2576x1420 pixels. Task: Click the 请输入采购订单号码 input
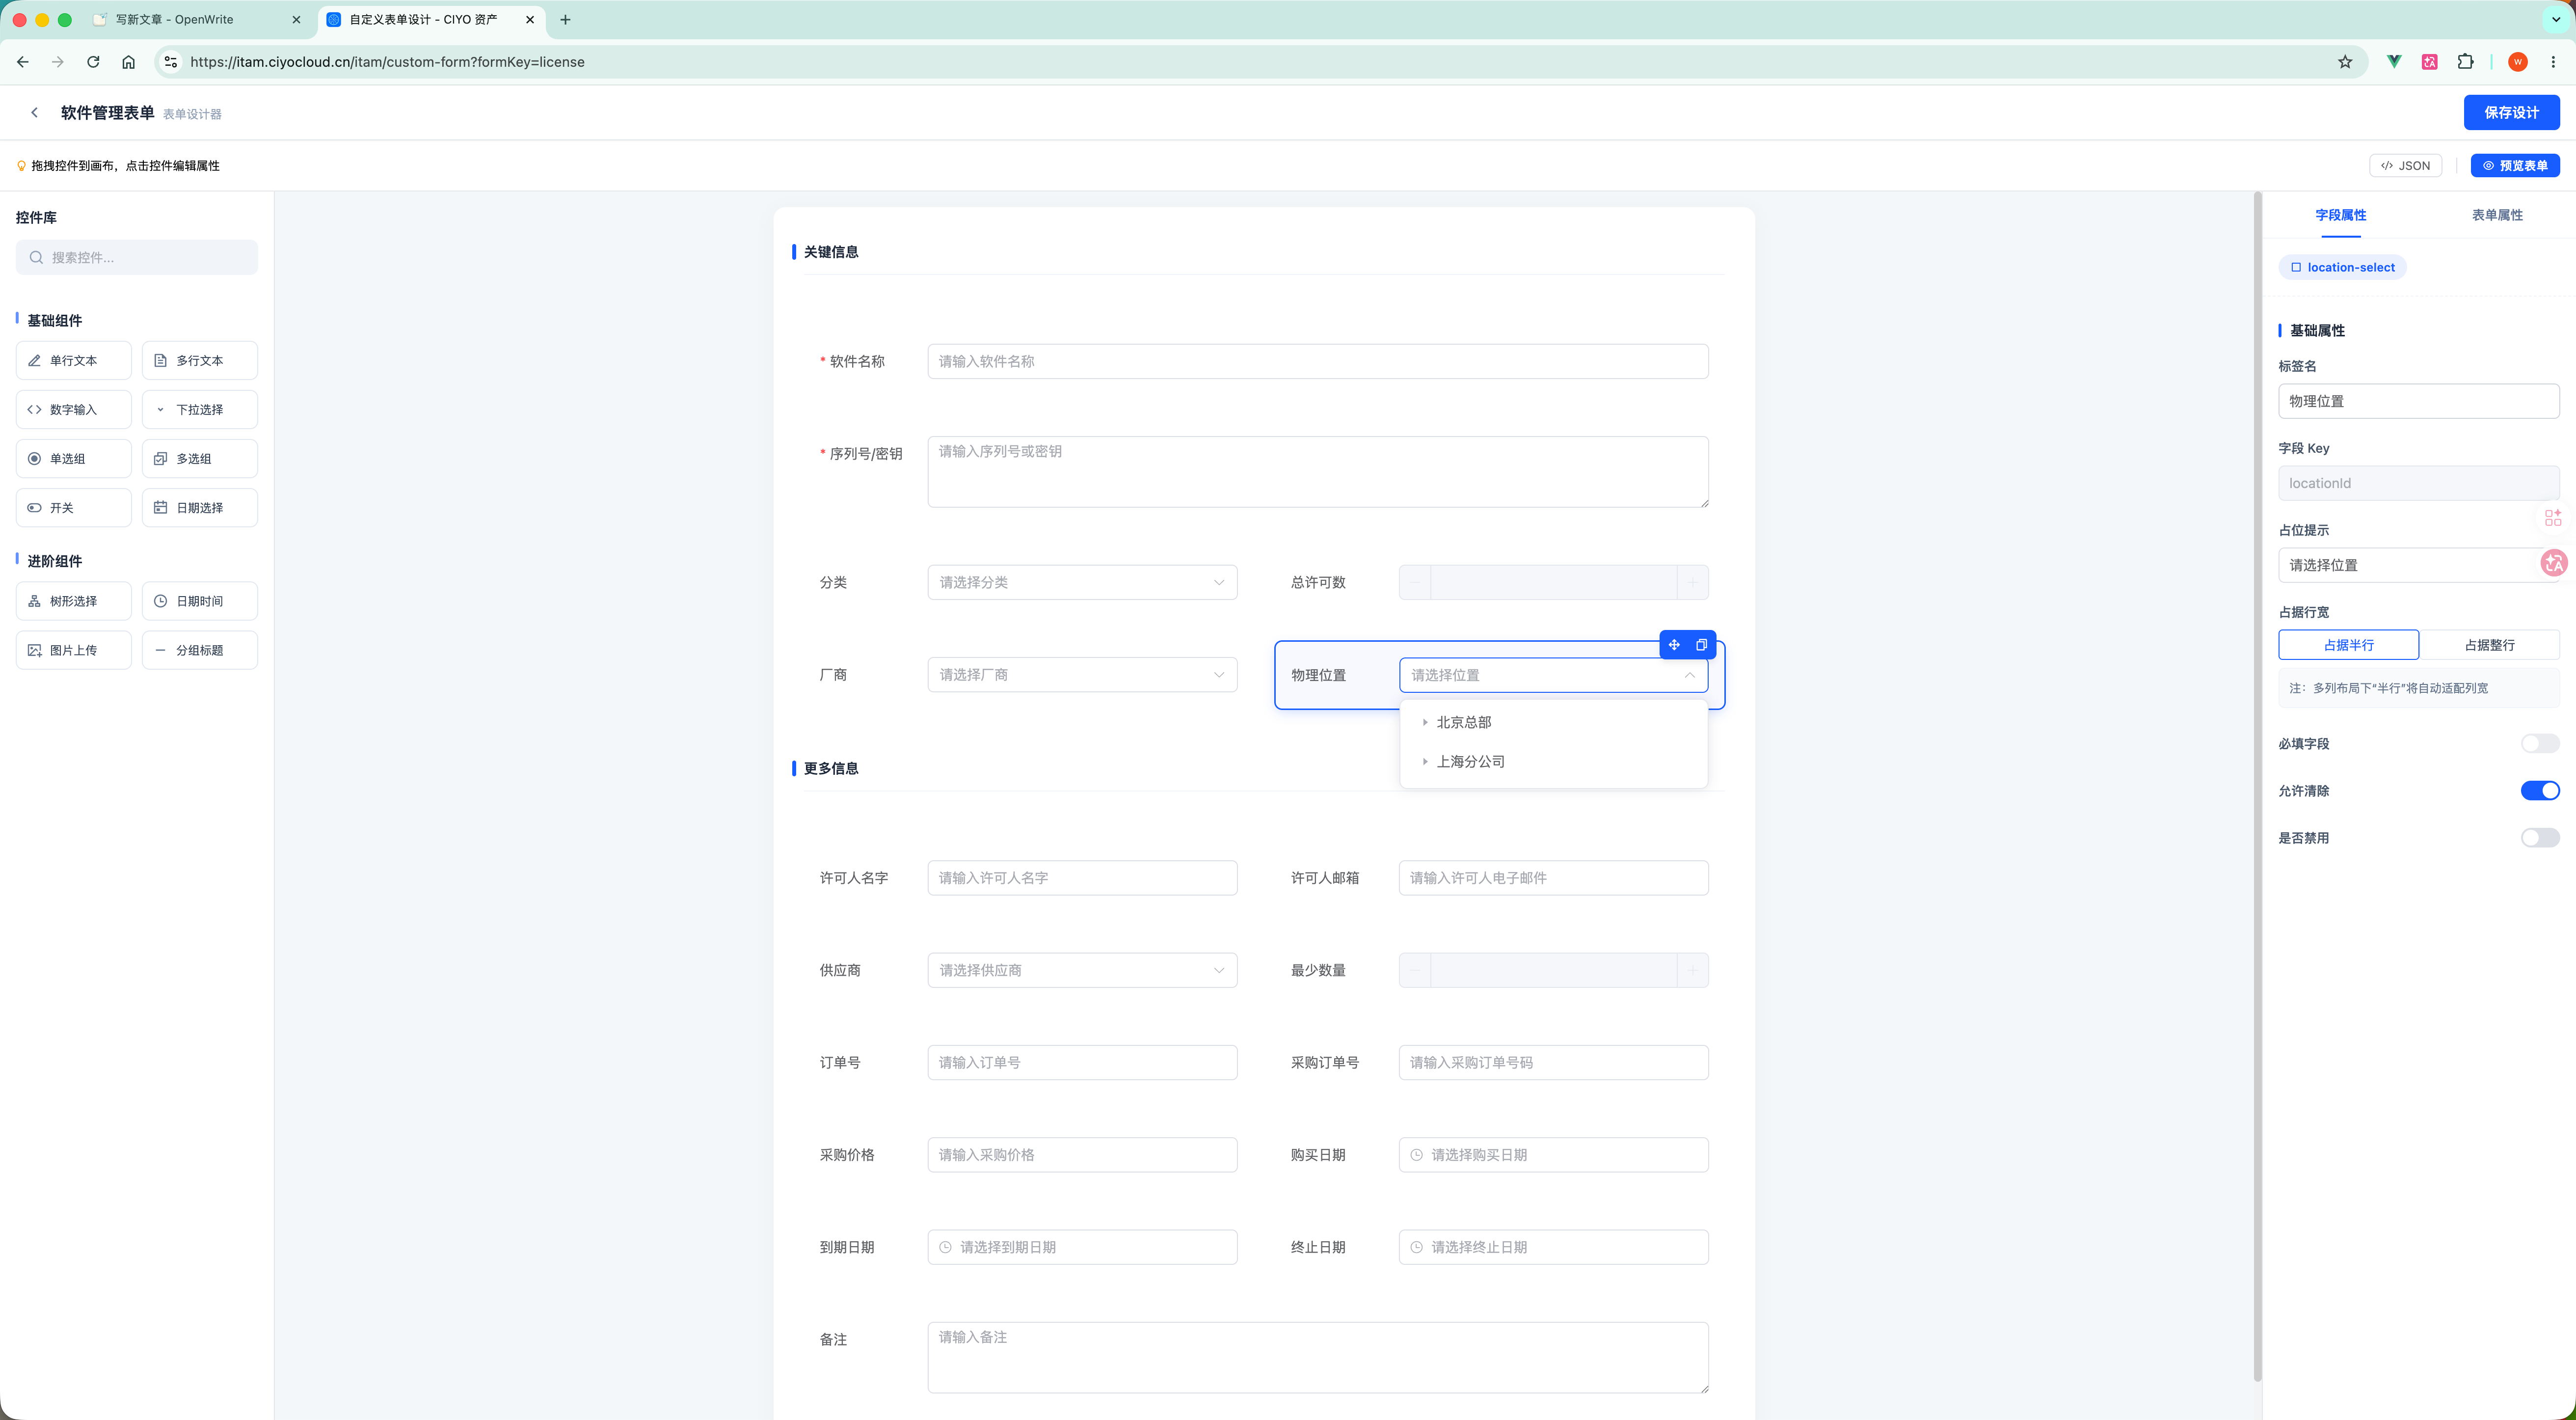(1553, 1062)
